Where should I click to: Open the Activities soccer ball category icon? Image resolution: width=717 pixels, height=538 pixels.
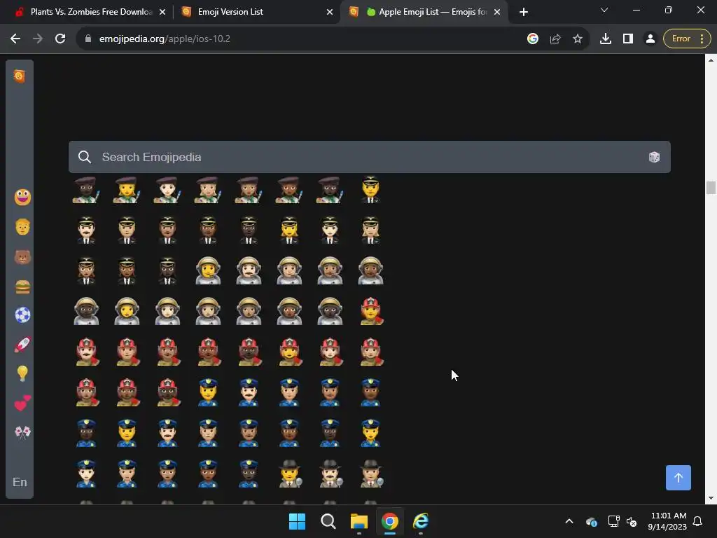(22, 315)
